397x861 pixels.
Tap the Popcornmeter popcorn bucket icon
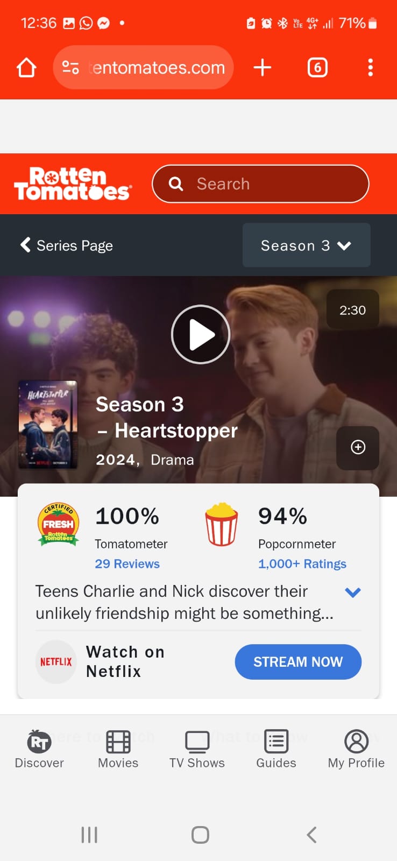tap(222, 525)
